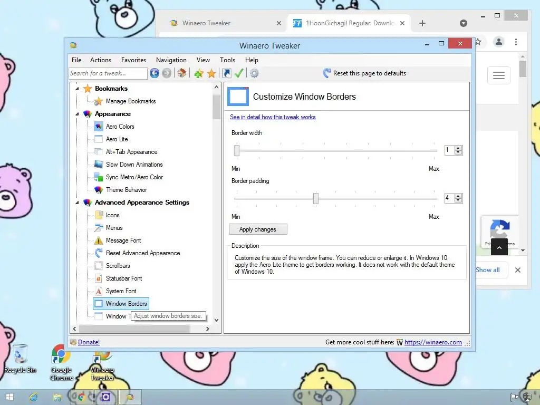The width and height of the screenshot is (540, 405).
Task: Click the Icons tree item's icon
Action: [x=99, y=215]
